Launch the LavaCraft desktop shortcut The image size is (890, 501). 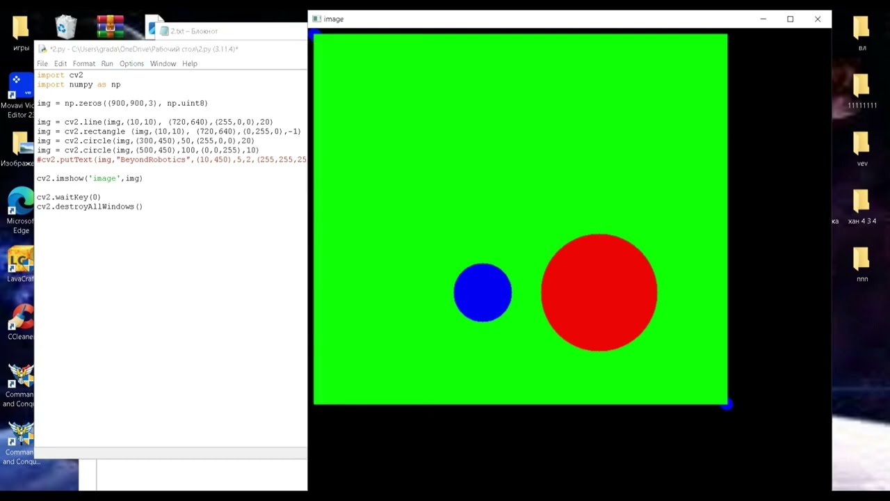(x=20, y=264)
